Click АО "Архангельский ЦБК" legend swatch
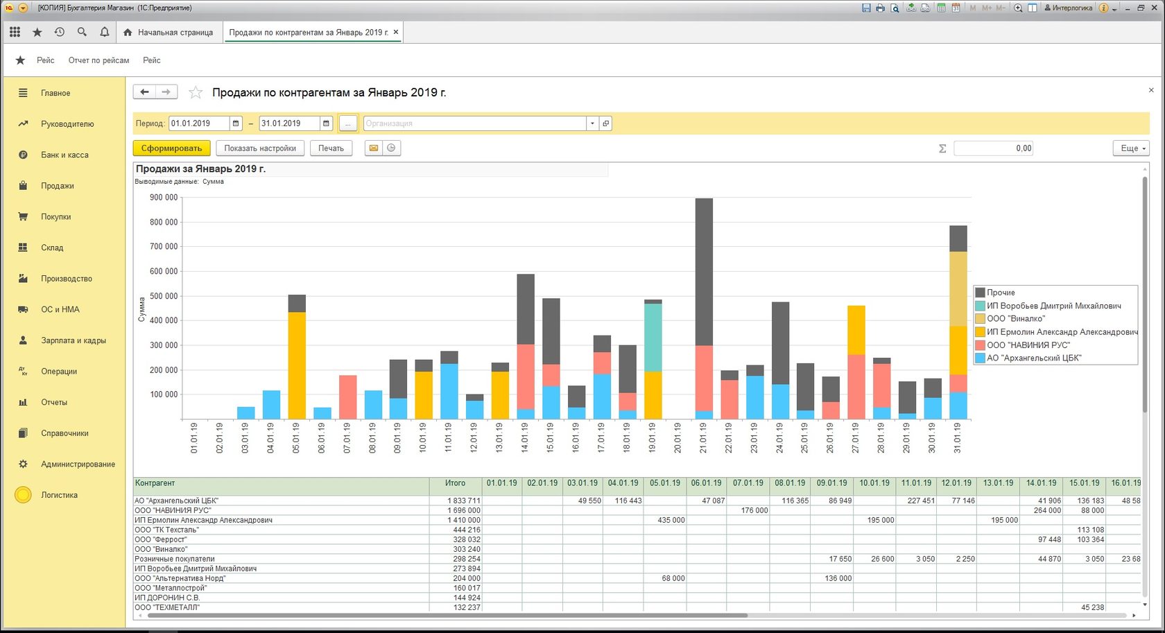This screenshot has width=1165, height=633. 981,358
